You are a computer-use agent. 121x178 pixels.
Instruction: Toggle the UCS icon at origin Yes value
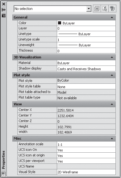pos(86,155)
